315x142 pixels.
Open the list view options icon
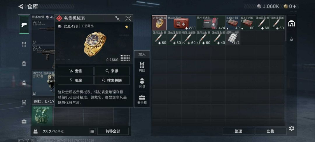click(x=92, y=131)
